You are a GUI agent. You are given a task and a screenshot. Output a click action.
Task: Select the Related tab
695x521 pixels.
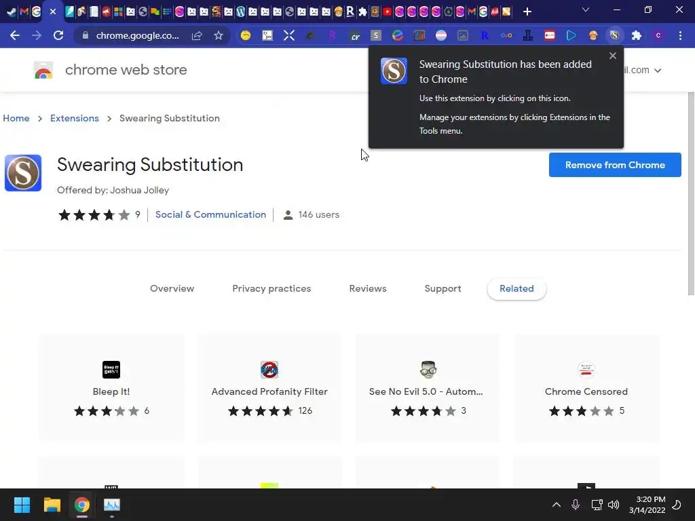pos(516,288)
